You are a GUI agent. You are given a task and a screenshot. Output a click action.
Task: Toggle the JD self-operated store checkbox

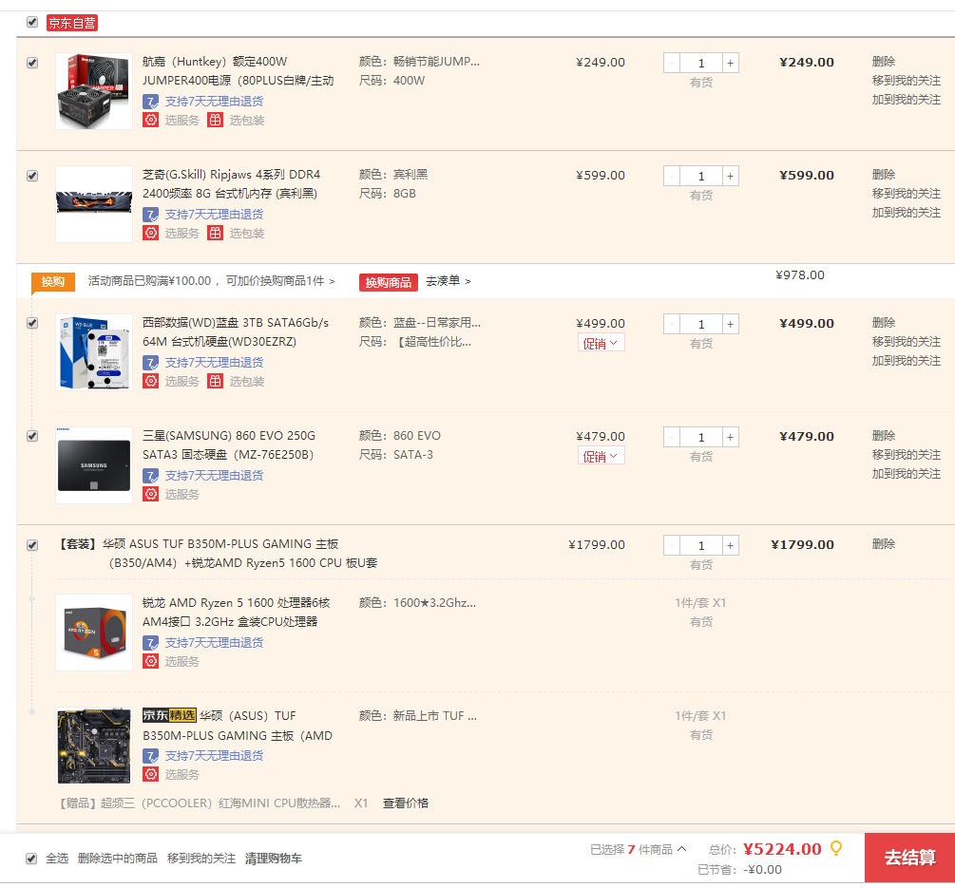(x=32, y=22)
